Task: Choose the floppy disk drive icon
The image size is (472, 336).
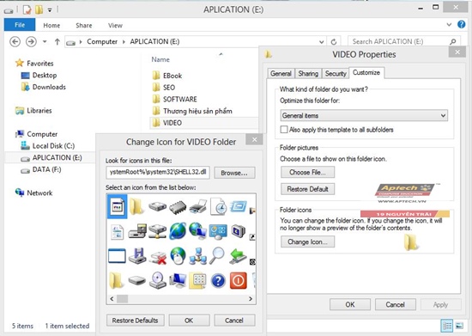Action: [137, 256]
